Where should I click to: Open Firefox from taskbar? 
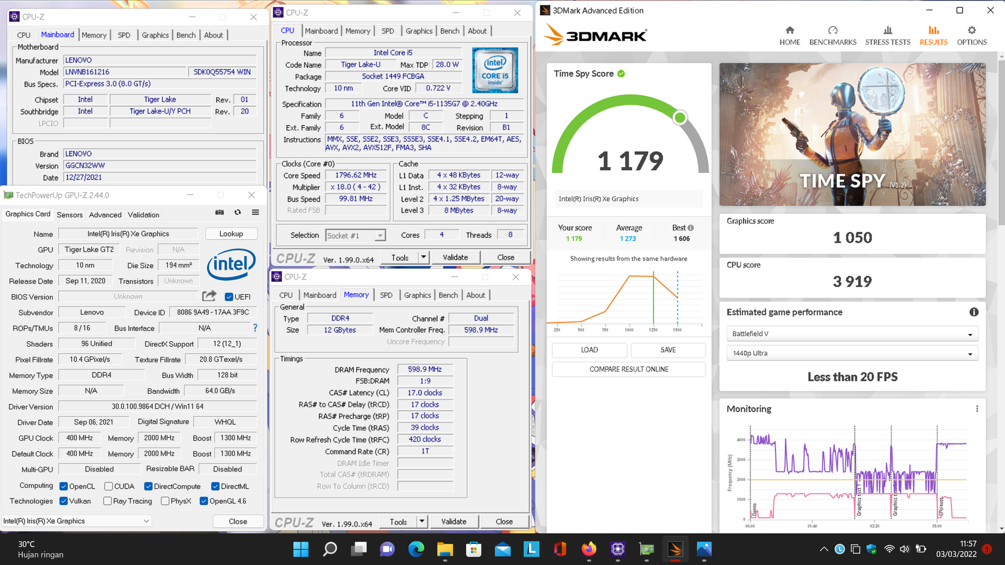pos(589,549)
